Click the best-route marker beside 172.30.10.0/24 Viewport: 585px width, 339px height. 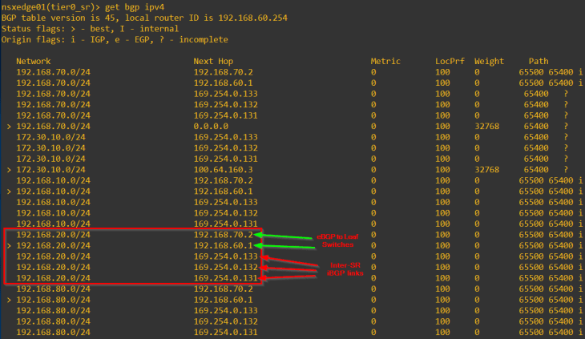[9, 170]
